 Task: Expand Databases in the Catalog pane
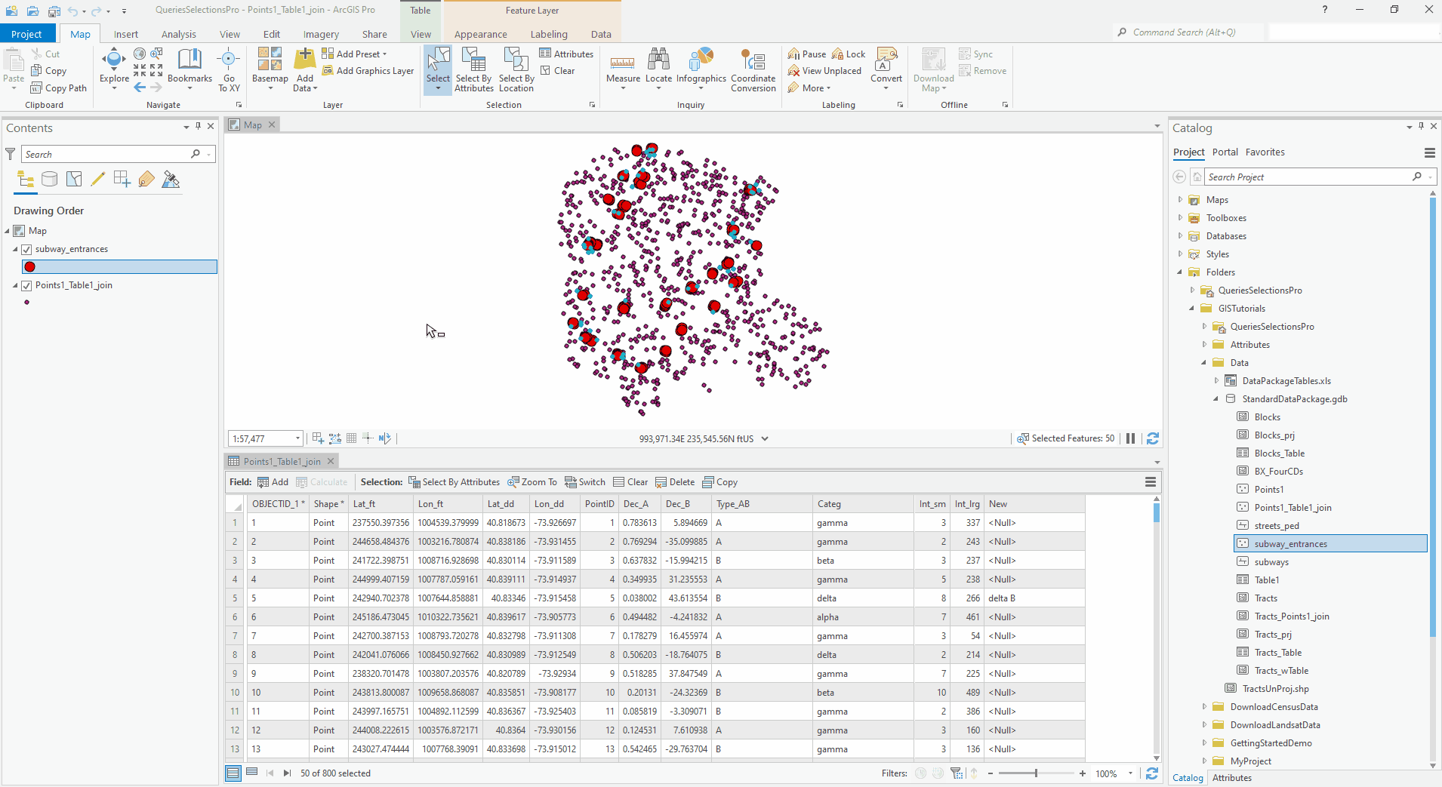pos(1181,235)
